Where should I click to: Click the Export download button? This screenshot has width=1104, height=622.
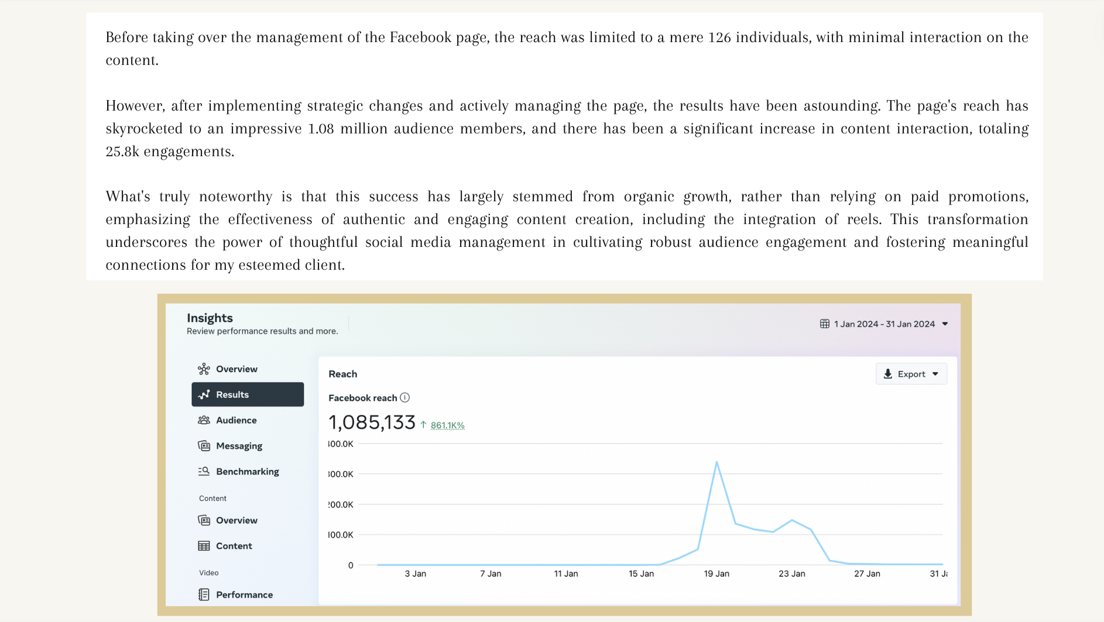tap(905, 374)
